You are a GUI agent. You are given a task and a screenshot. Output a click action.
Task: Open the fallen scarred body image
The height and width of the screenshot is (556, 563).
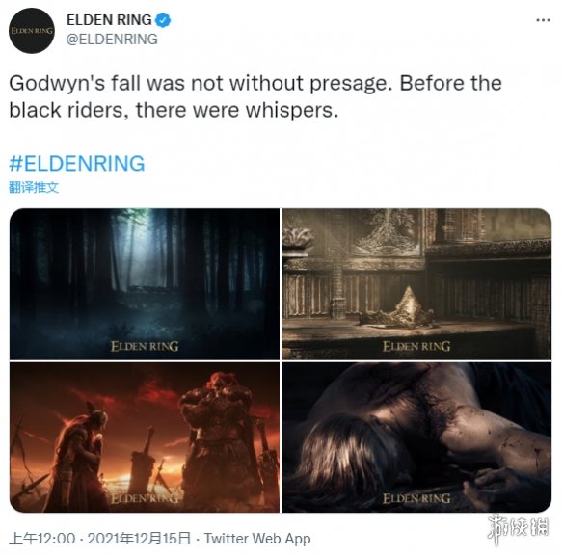(416, 437)
